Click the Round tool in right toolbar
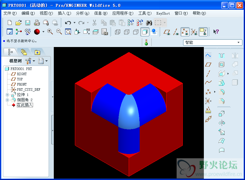The image size is (245, 180). click(222, 92)
